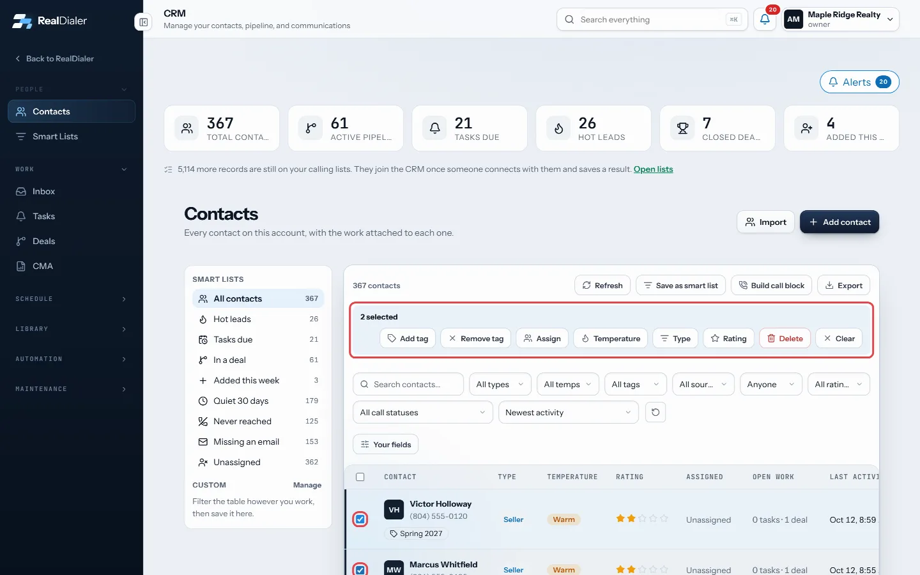Click the VH avatar for Victor Holloway

click(x=394, y=510)
